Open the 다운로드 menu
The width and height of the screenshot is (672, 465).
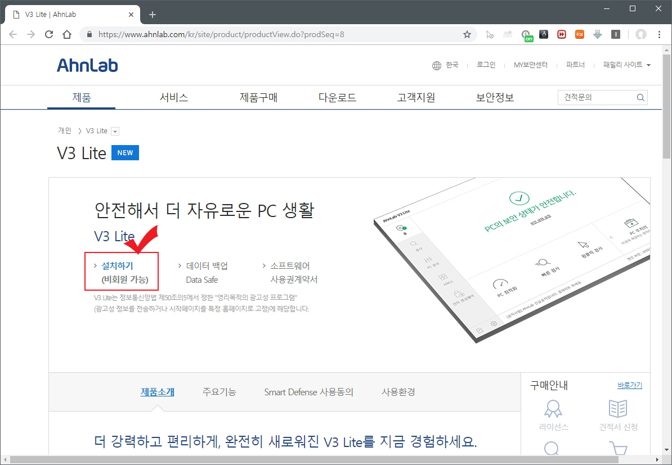[x=337, y=97]
